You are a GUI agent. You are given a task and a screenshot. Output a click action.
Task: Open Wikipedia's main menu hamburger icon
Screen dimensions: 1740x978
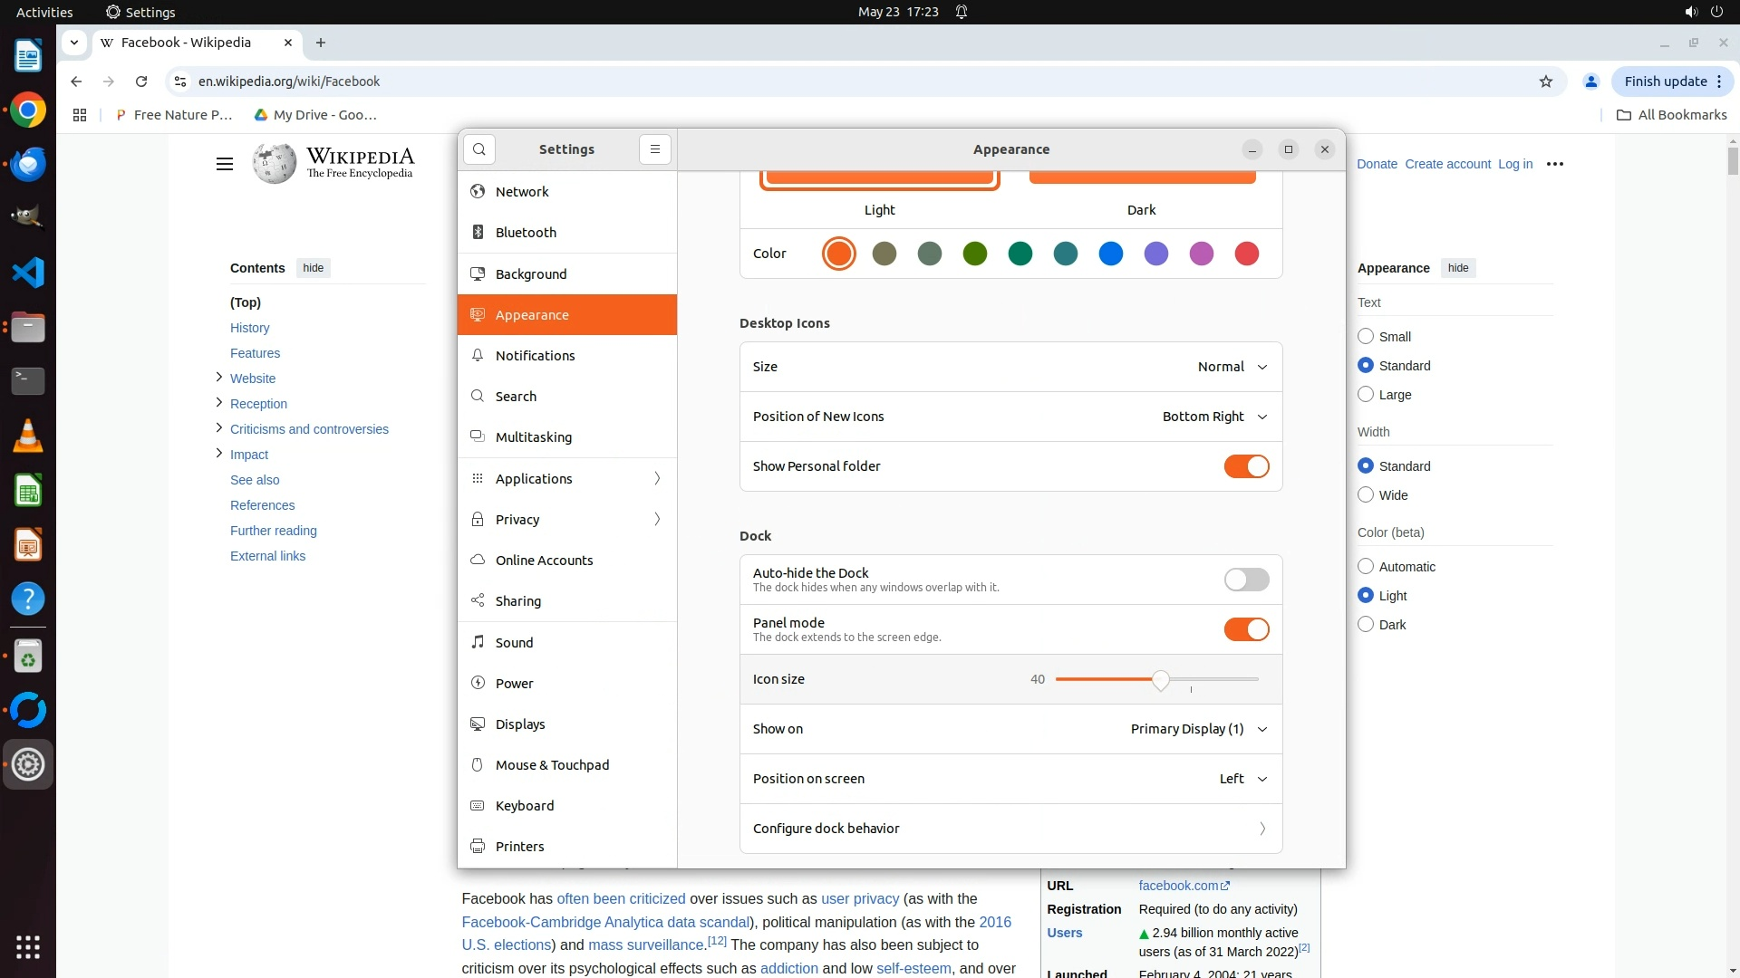point(225,164)
